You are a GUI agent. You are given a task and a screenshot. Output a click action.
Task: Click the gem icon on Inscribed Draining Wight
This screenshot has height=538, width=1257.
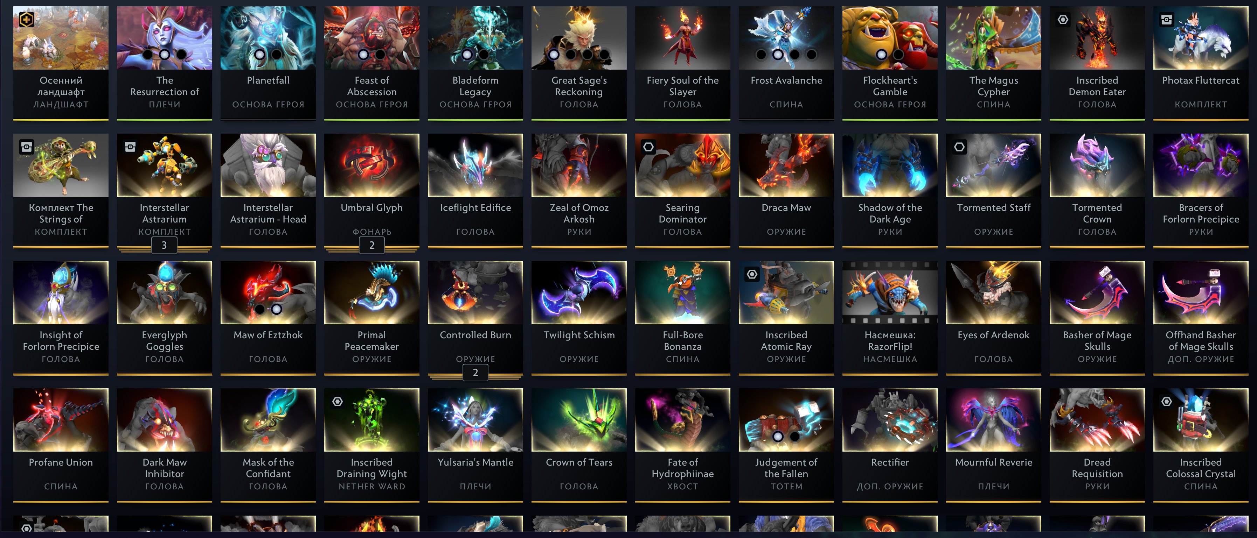pyautogui.click(x=337, y=402)
